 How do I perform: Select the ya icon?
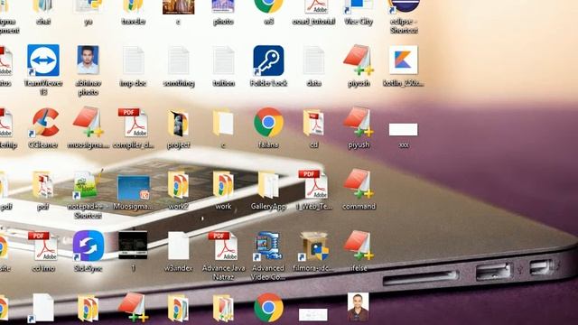88,6
